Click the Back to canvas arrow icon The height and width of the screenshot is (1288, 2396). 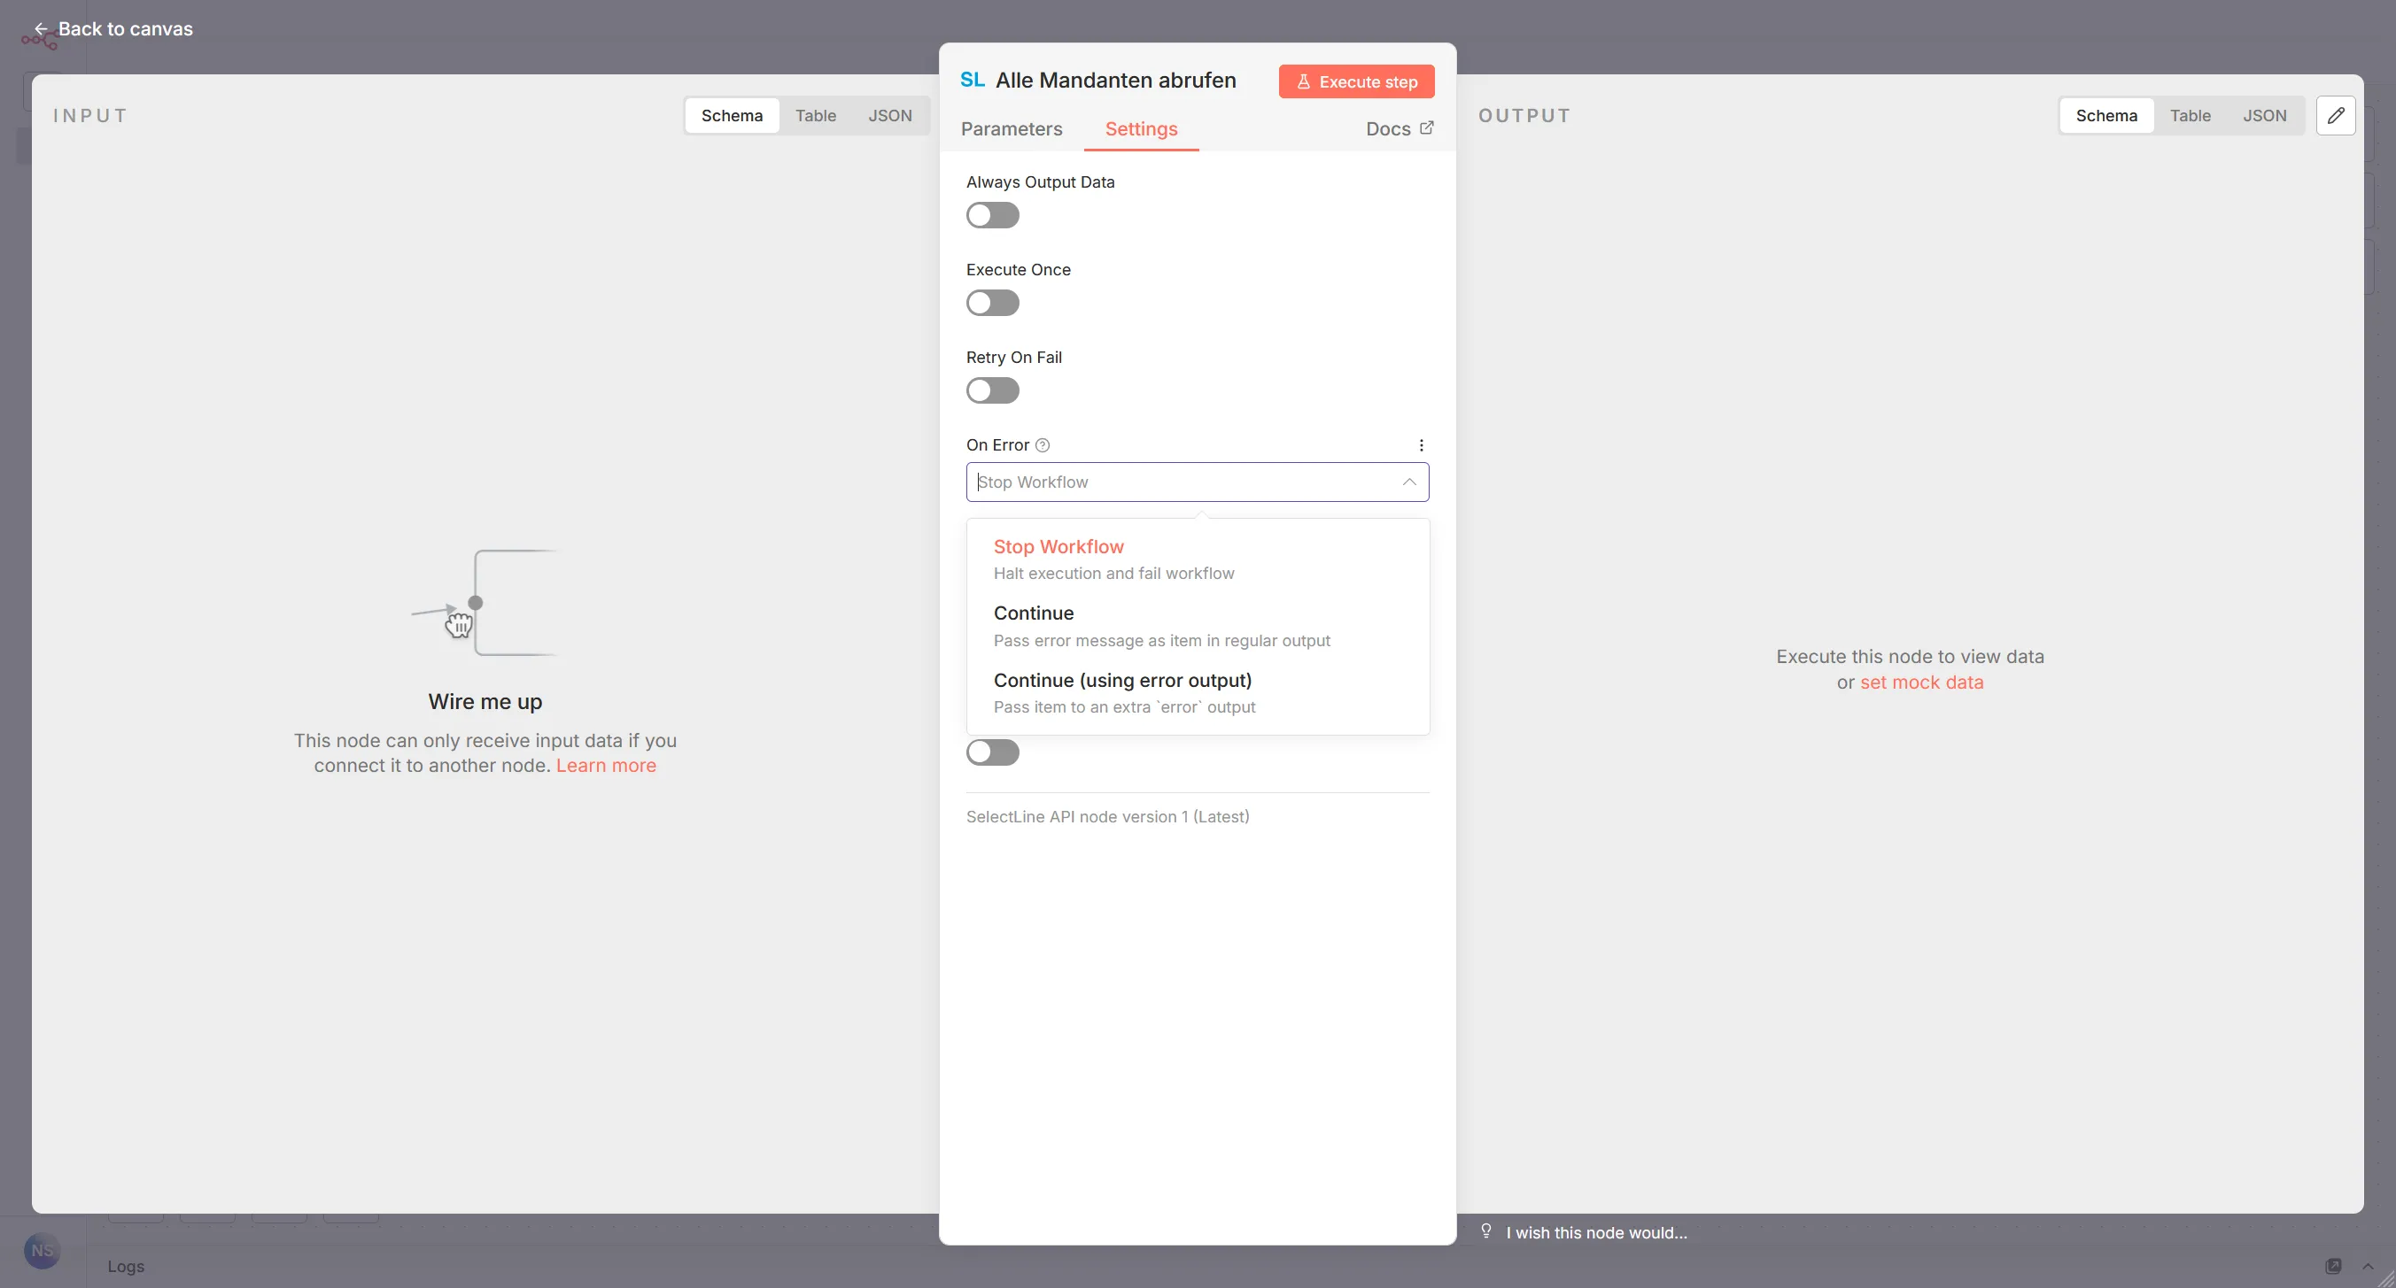point(41,29)
